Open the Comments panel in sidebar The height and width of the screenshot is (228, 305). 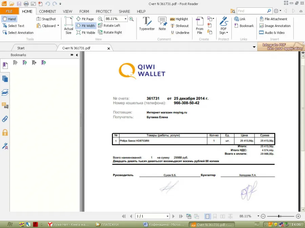pyautogui.click(x=5, y=106)
